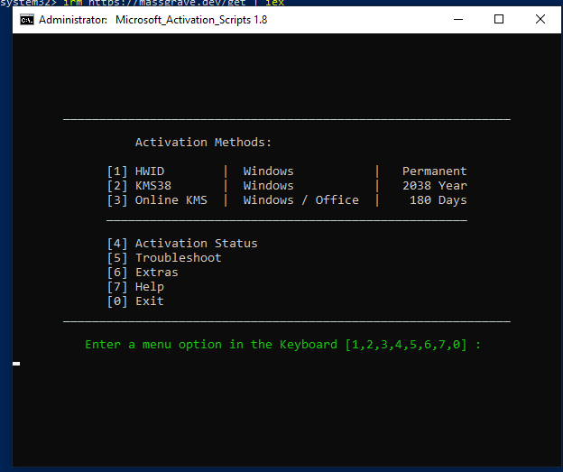Select the '[3] Online KMS' menu line

point(157,200)
